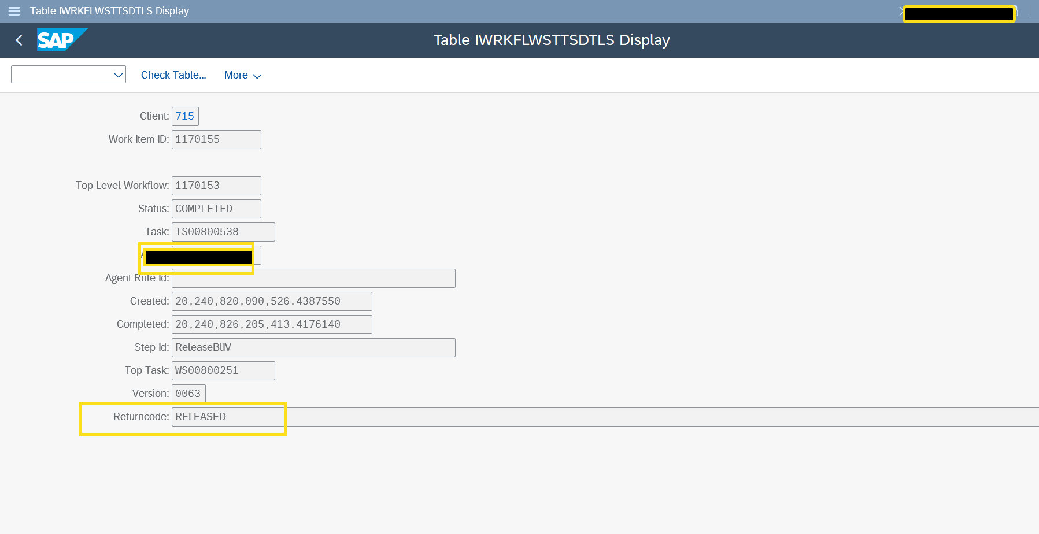Click the 'Completed:' label

pos(143,324)
